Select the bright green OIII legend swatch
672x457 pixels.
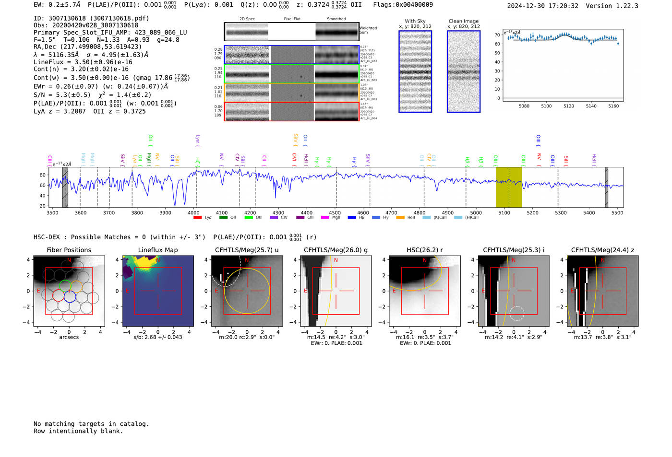click(249, 218)
